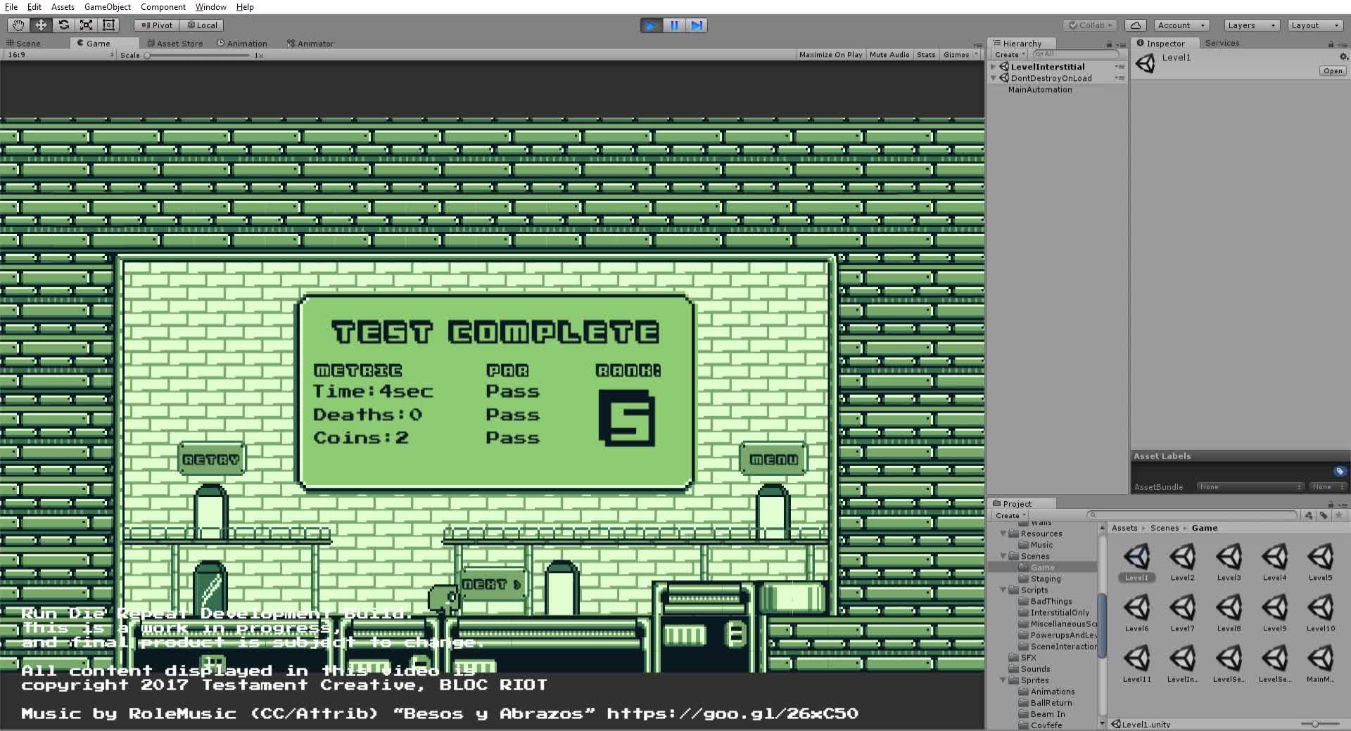Select the Rect Transform tool

[108, 25]
